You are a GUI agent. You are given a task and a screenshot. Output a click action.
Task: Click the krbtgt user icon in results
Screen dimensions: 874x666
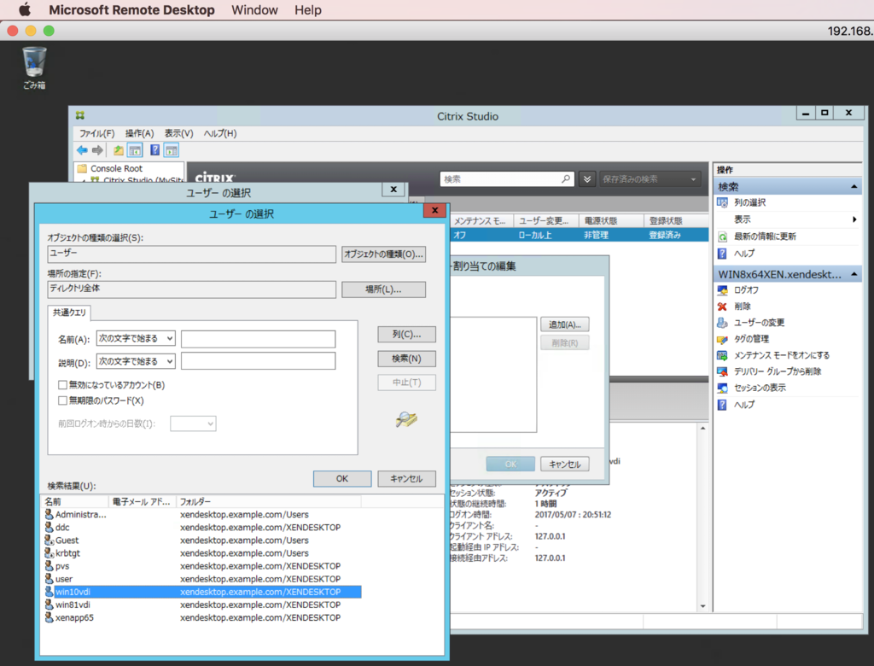(x=49, y=552)
